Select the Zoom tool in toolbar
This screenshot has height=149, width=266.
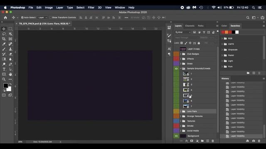[x=4, y=79]
